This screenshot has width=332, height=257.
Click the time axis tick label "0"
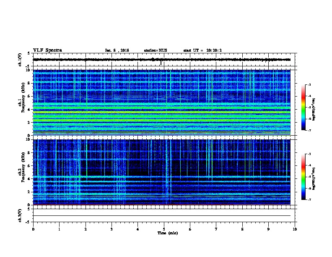pyautogui.click(x=33, y=229)
